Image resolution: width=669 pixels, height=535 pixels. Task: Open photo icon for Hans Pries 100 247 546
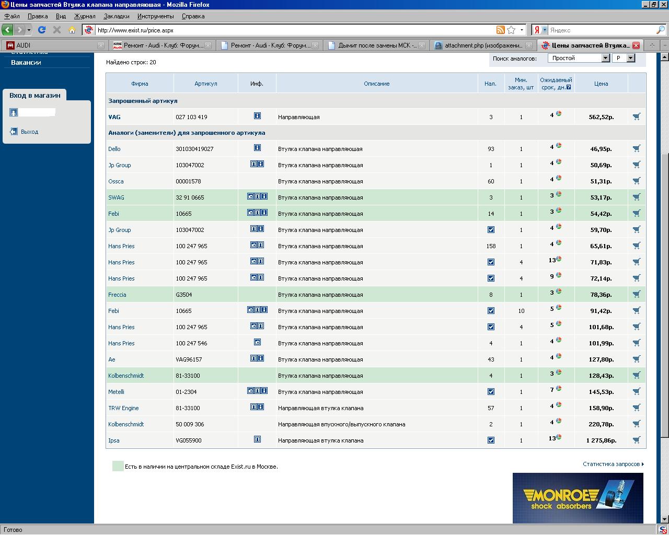(x=257, y=342)
